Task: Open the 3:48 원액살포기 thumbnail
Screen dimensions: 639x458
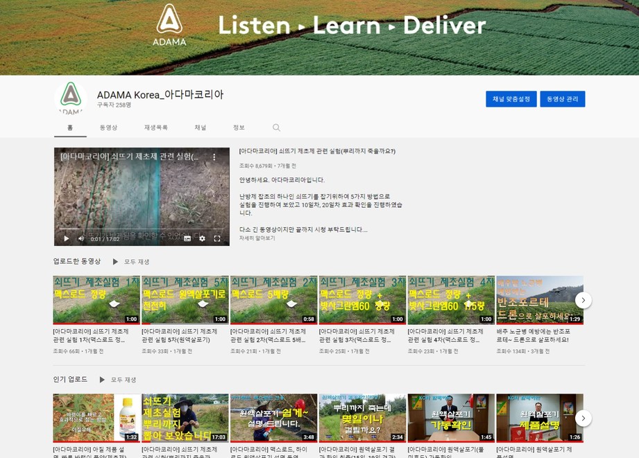Action: (274, 418)
